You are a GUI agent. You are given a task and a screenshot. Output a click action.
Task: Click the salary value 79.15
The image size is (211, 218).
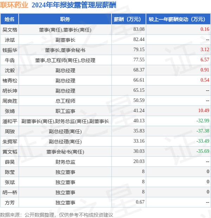coord(139,49)
